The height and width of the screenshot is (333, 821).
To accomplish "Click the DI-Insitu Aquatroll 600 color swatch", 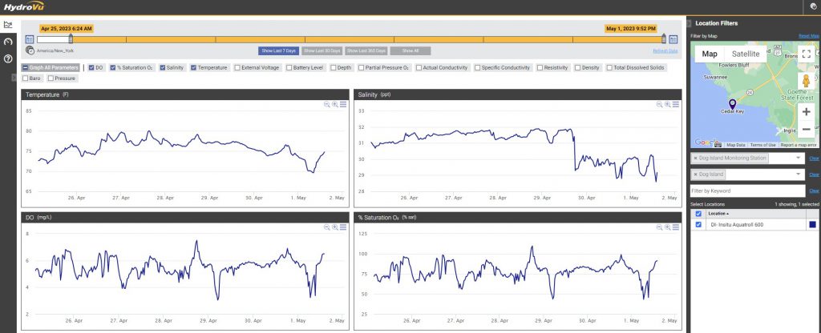I will pyautogui.click(x=812, y=225).
